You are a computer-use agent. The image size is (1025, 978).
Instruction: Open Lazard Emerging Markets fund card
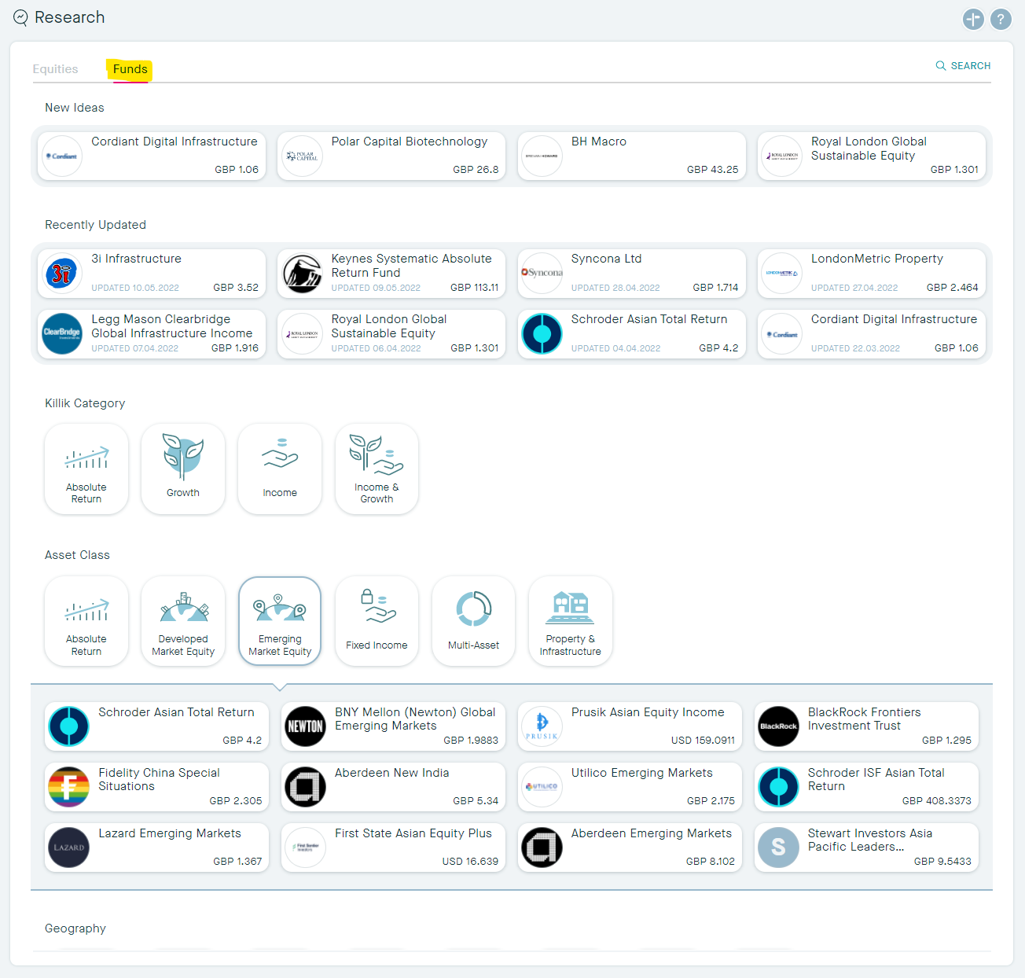[157, 847]
